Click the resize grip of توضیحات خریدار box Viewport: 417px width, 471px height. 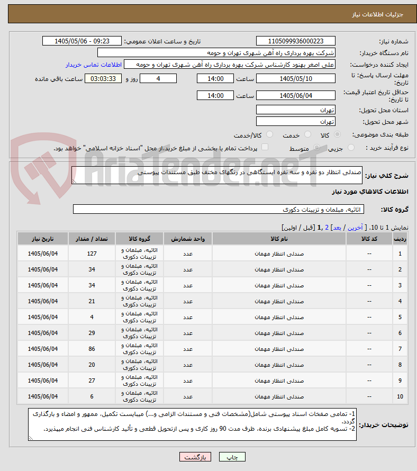(x=30, y=438)
